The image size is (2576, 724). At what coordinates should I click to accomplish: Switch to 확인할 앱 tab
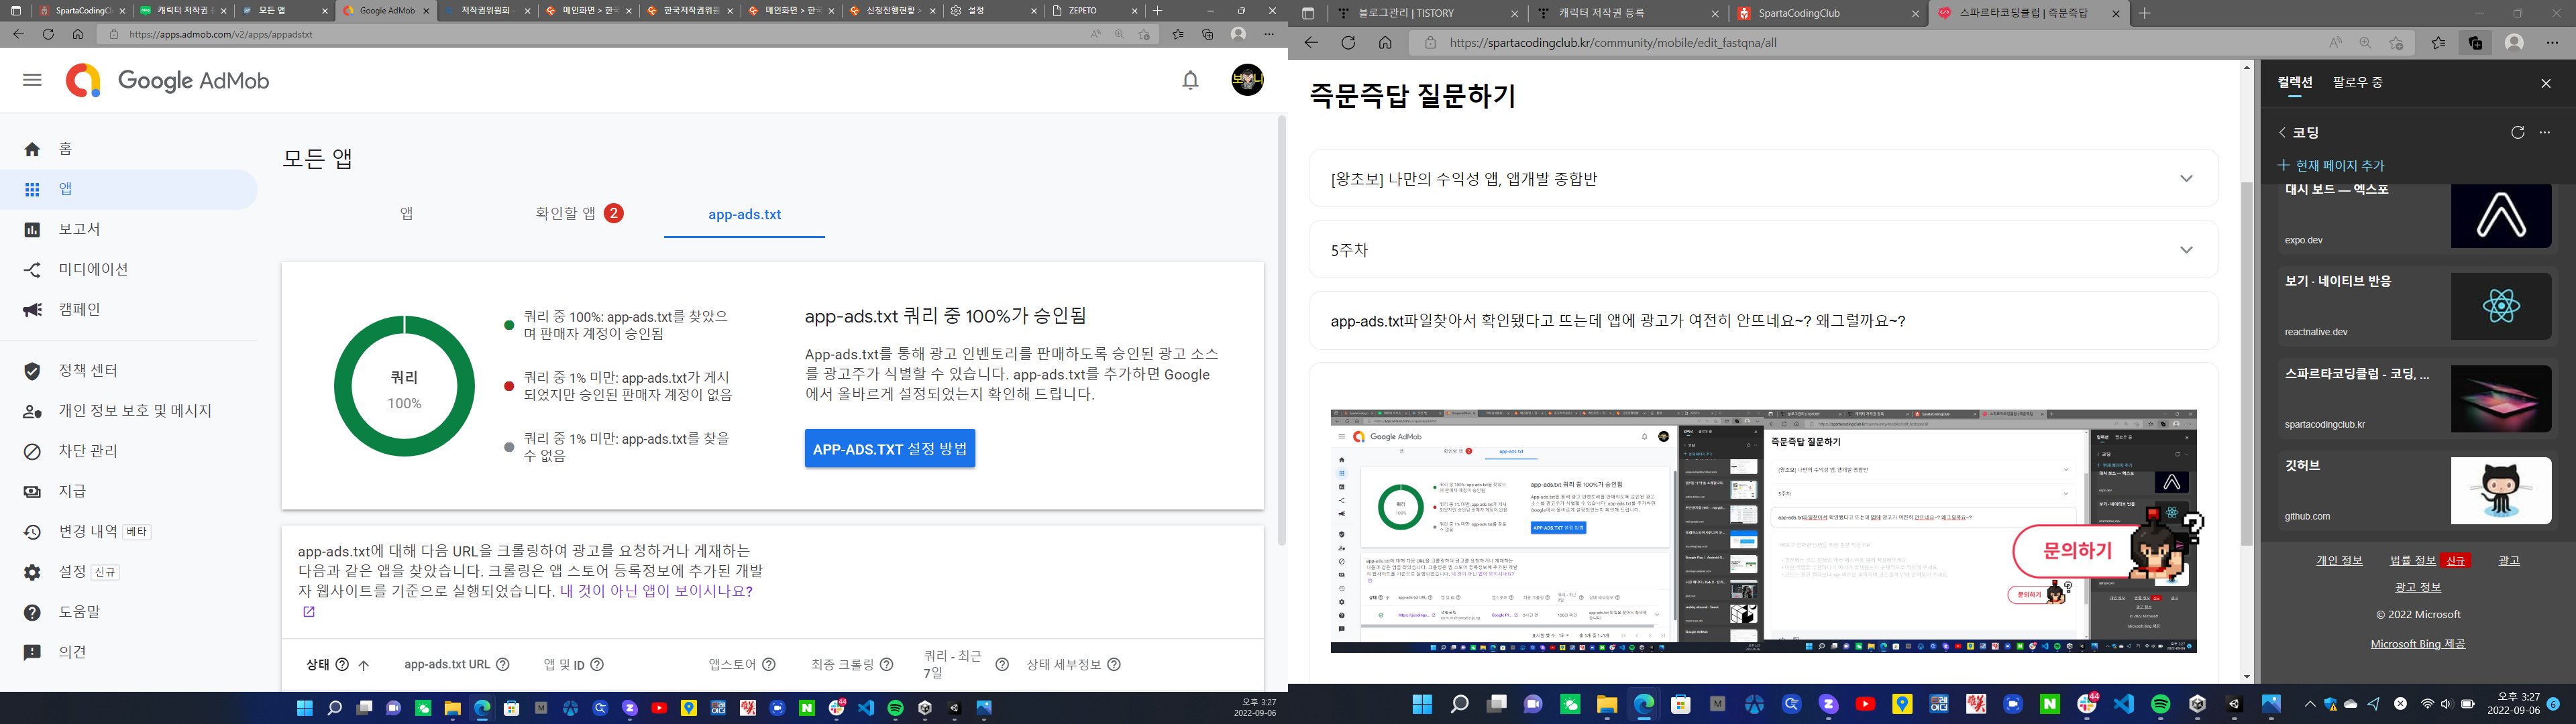tap(579, 213)
